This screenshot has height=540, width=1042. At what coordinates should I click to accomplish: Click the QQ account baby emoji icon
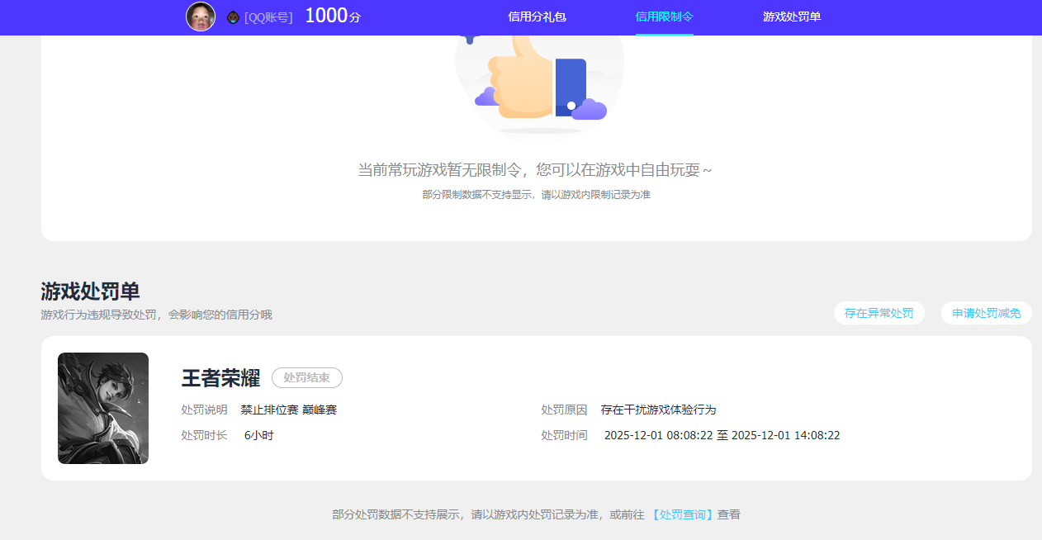(232, 17)
